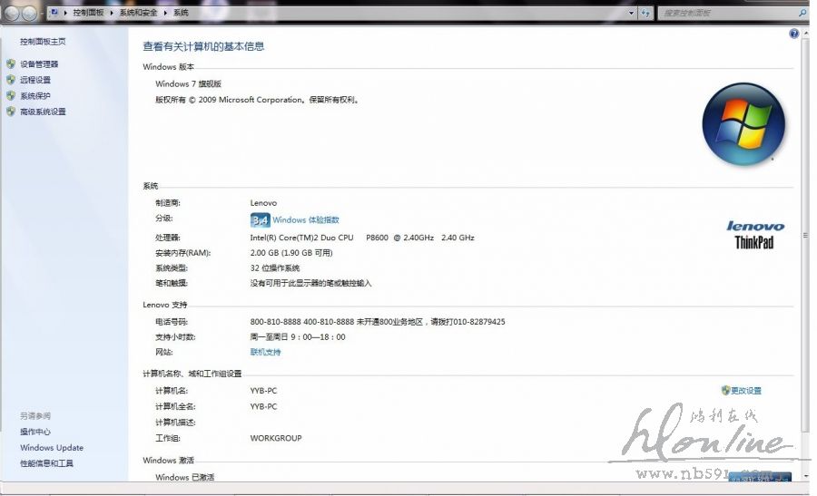Open 高级系统设置 from the sidebar
The height and width of the screenshot is (496, 817).
[x=43, y=112]
